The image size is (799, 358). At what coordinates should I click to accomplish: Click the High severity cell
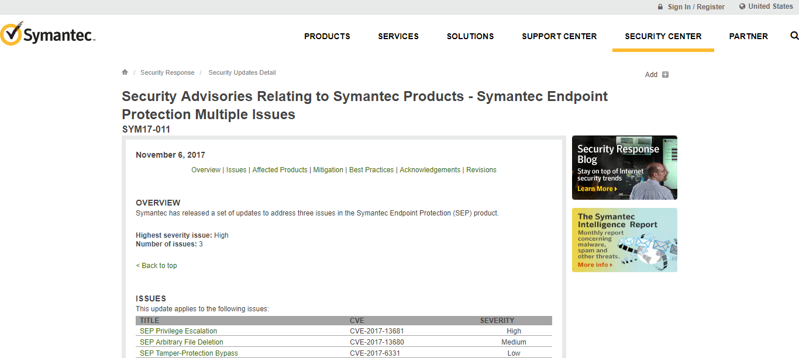[x=514, y=331]
